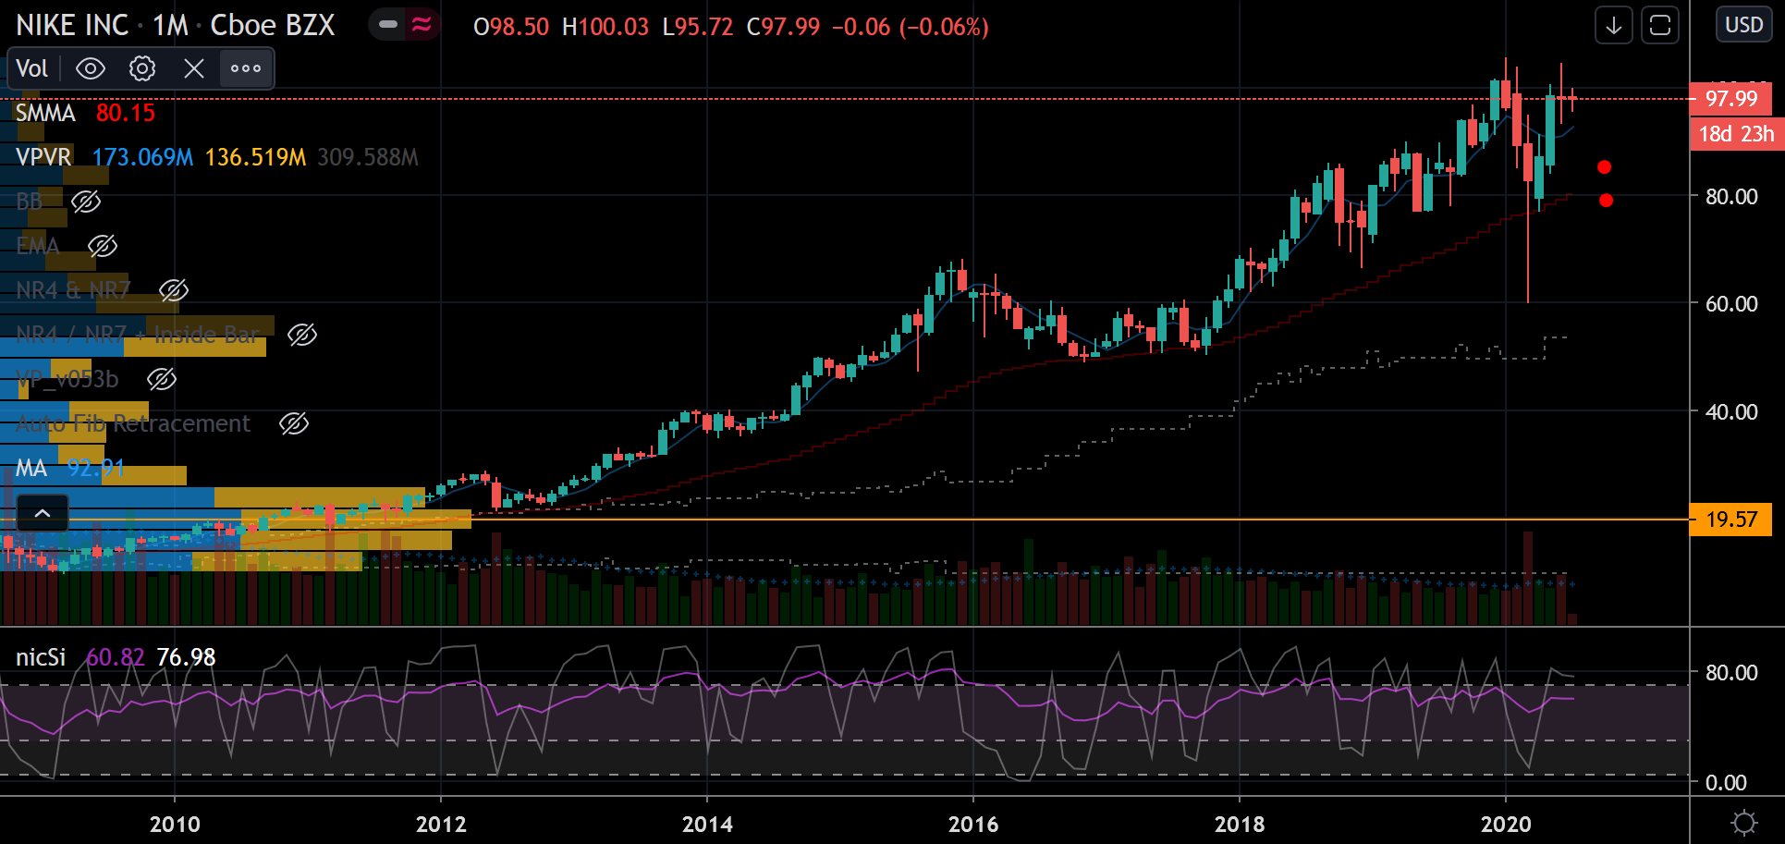The image size is (1785, 844).
Task: Click the nicSi value 76.98
Action: coord(186,657)
